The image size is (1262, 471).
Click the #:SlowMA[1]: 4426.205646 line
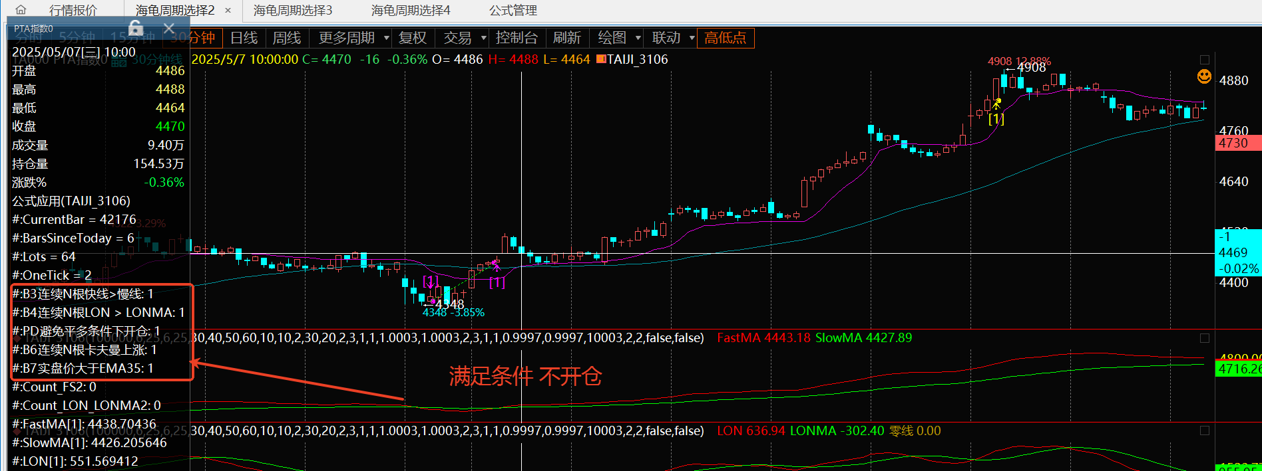tap(90, 442)
